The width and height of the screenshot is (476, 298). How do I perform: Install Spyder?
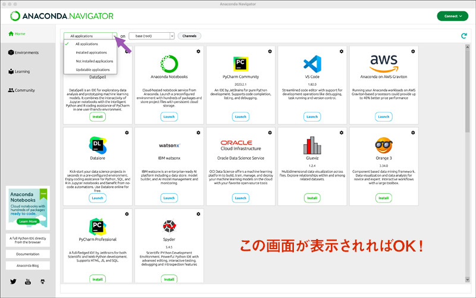click(x=169, y=279)
